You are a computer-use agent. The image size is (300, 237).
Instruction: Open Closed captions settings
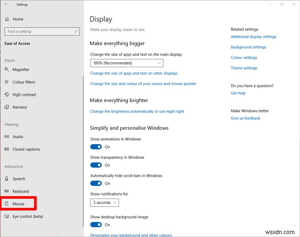[x=26, y=149]
